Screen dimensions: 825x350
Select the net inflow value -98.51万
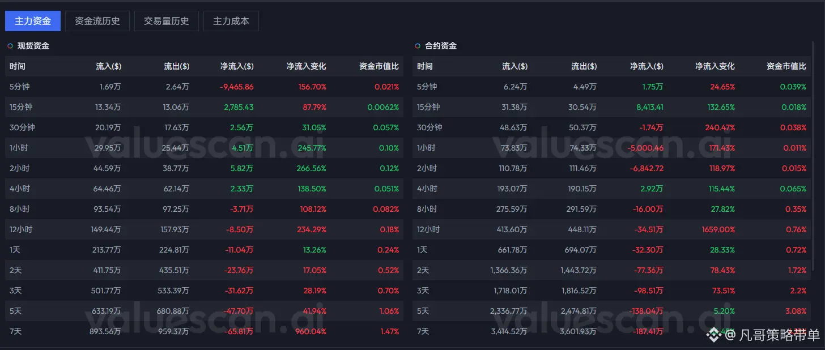pyautogui.click(x=649, y=291)
